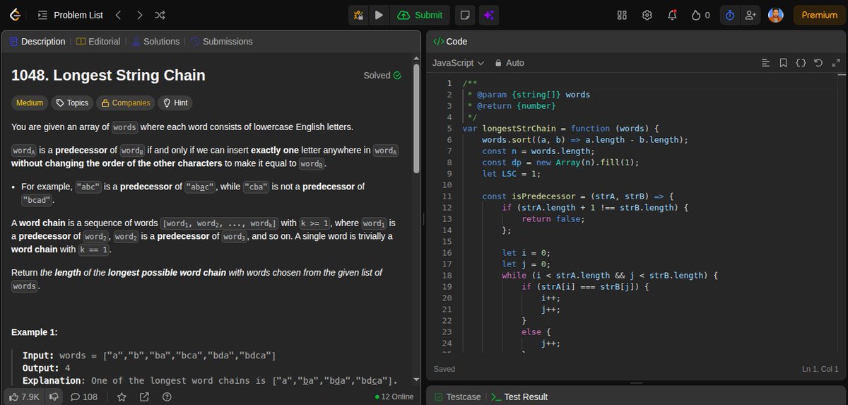Image resolution: width=848 pixels, height=405 pixels.
Task: Click code line 11 isPredecessor declaration
Action: pyautogui.click(x=578, y=196)
